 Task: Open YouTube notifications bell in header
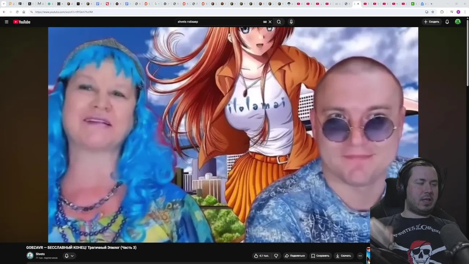[x=447, y=22]
